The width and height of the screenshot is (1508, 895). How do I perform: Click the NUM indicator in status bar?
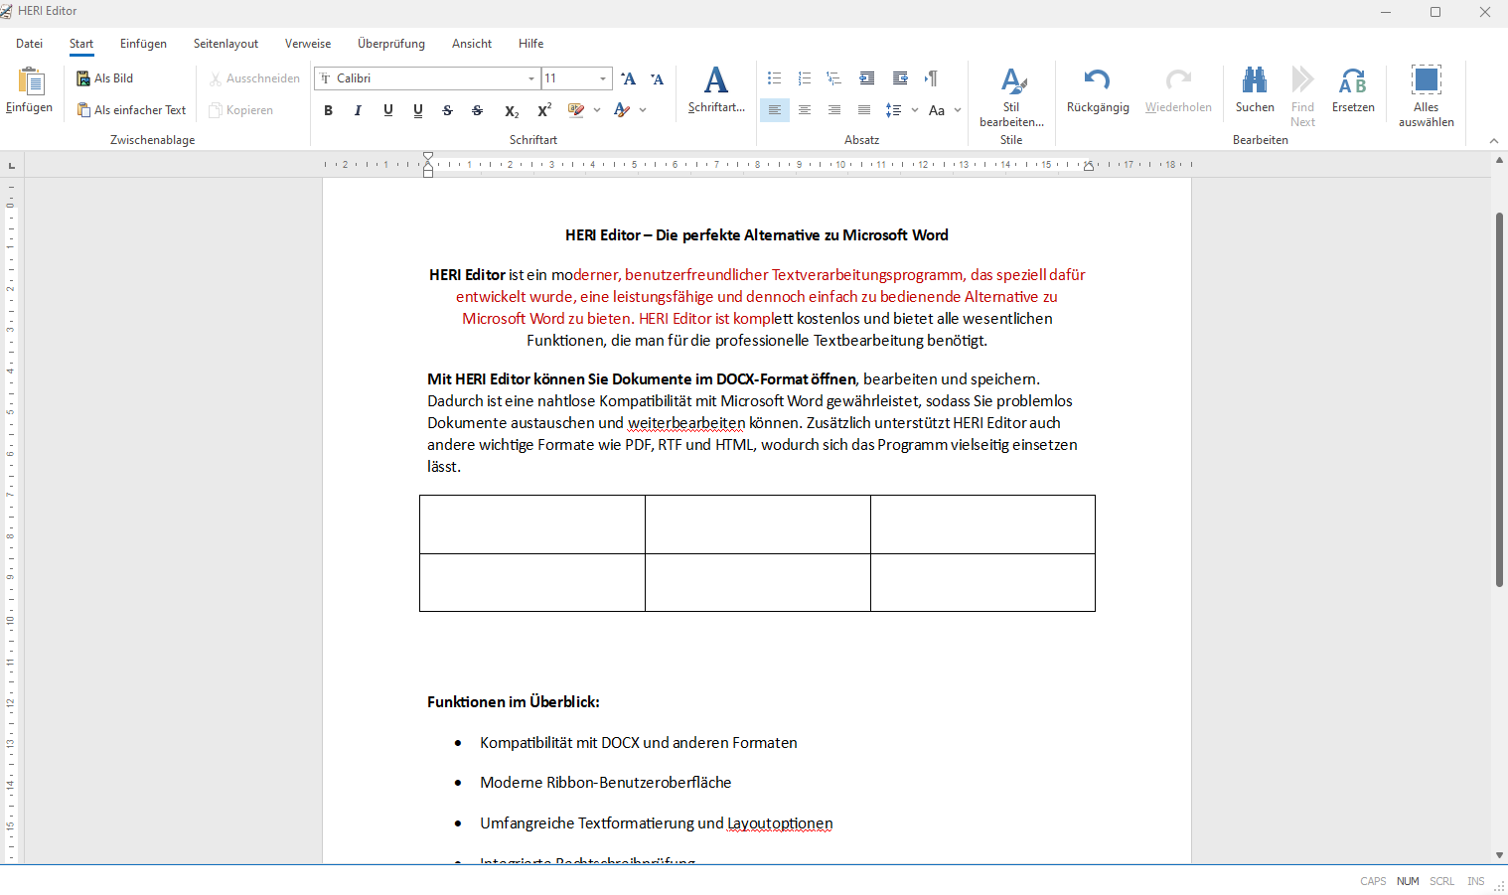pos(1408,881)
